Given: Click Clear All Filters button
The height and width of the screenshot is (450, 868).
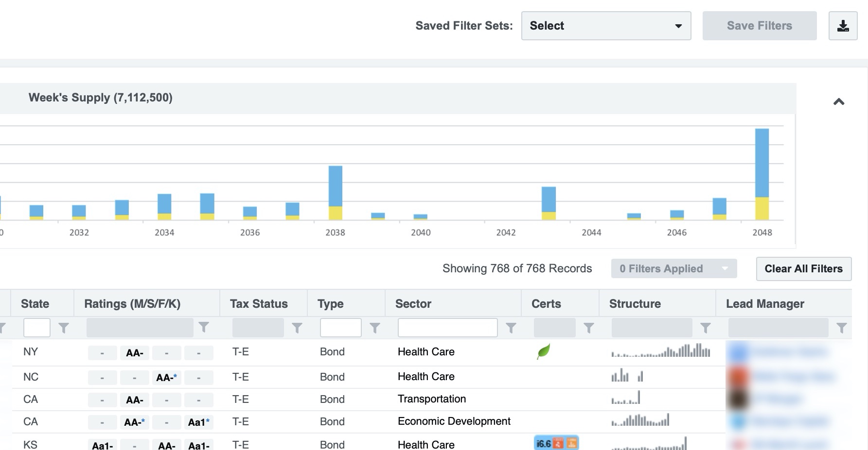Looking at the screenshot, I should [x=803, y=268].
